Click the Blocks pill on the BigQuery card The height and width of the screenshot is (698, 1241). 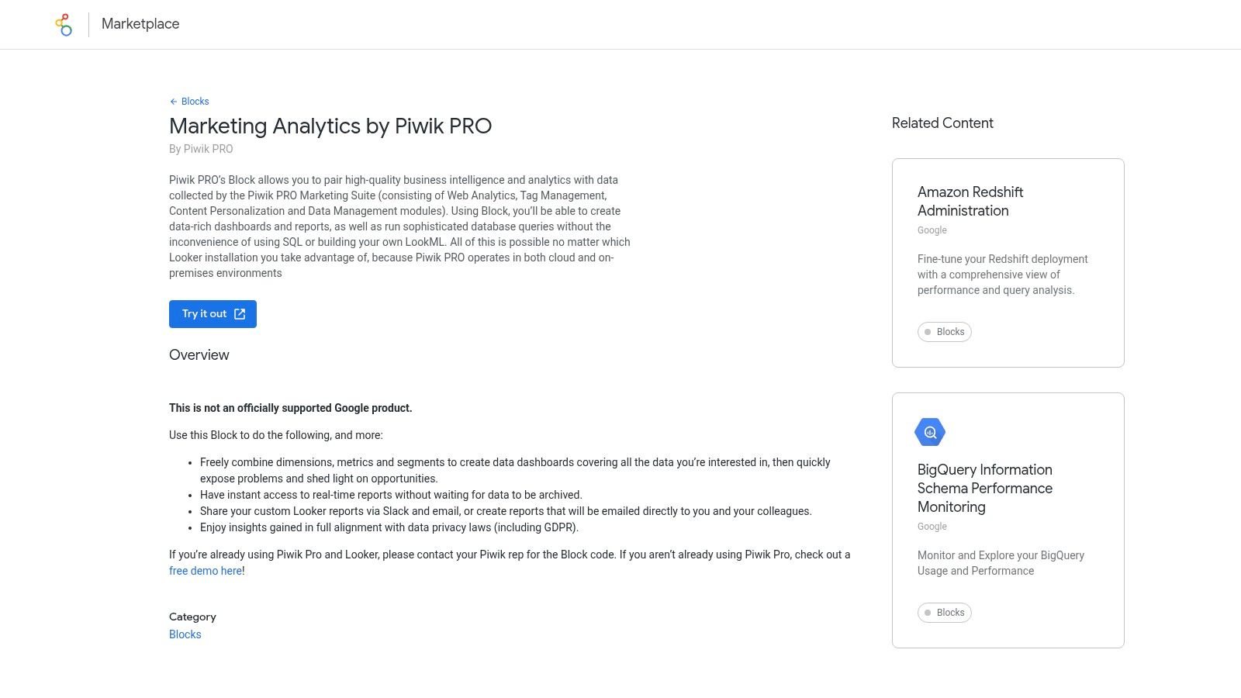945,613
